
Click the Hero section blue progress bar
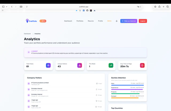pos(127,85)
